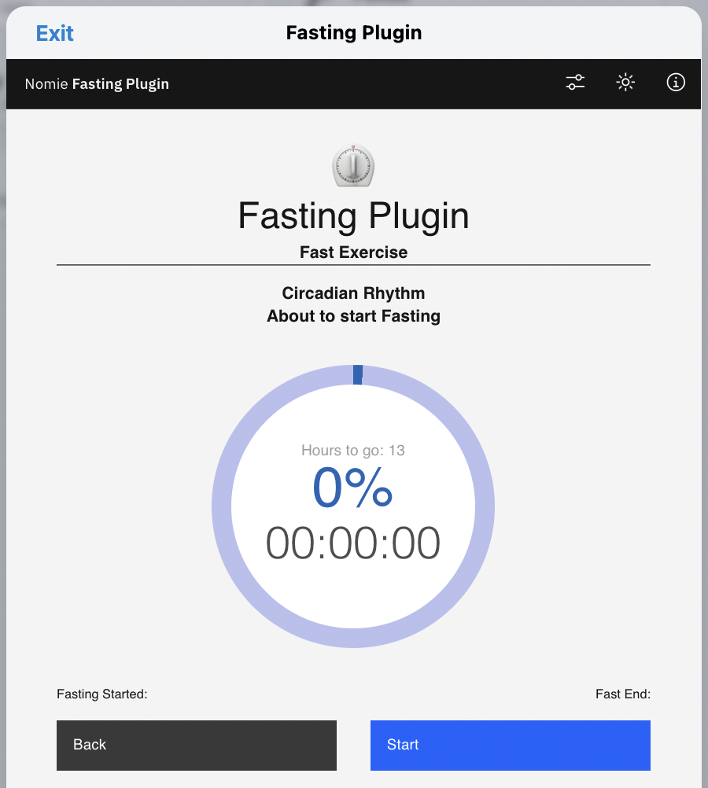Viewport: 708px width, 788px height.
Task: Click the 'Circadian Rhythm' label
Action: click(353, 293)
